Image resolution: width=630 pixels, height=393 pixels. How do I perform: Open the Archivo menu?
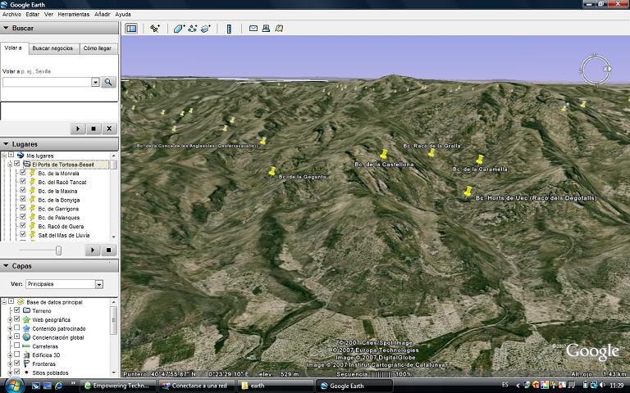click(x=11, y=14)
